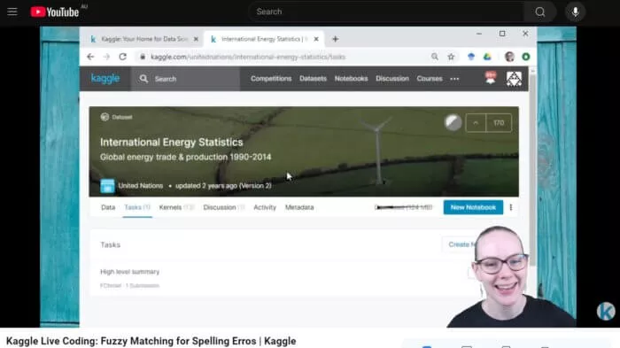This screenshot has width=620, height=348.
Task: Open Kaggle user profile avatar
Action: pyautogui.click(x=514, y=79)
